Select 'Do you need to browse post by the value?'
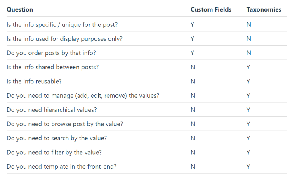This screenshot has width=297, height=184. (x=65, y=124)
